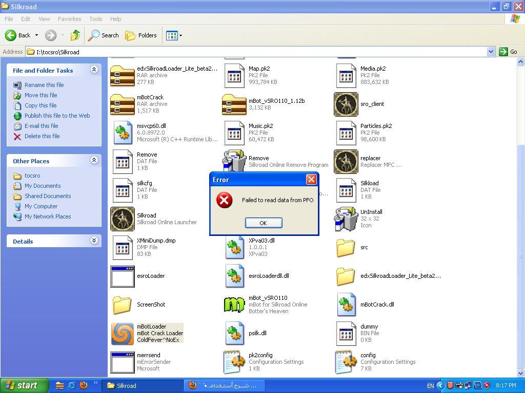Select the src folder icon
525x393 pixels.
click(x=346, y=248)
